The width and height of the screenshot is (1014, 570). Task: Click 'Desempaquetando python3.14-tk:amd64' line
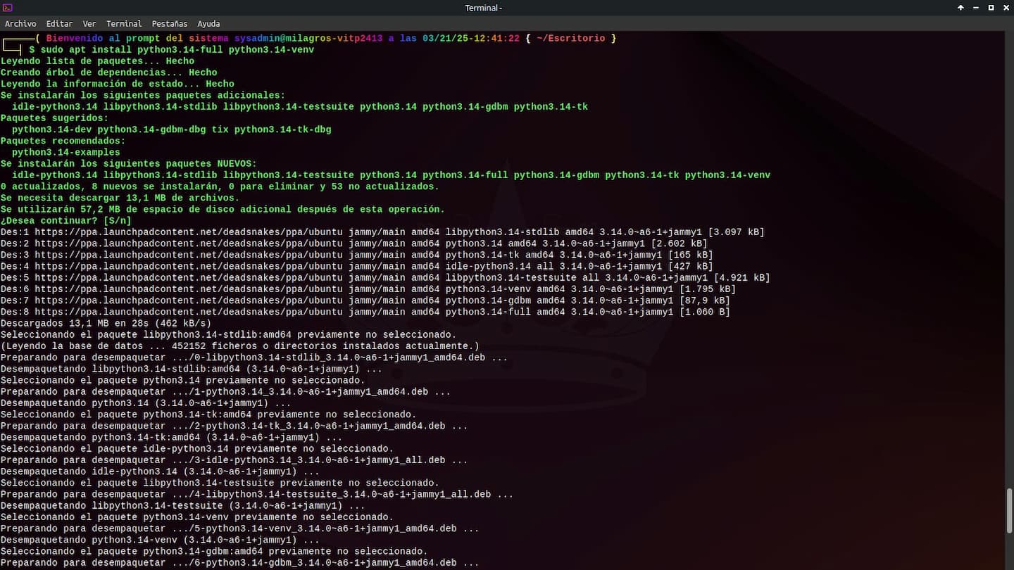pos(171,437)
